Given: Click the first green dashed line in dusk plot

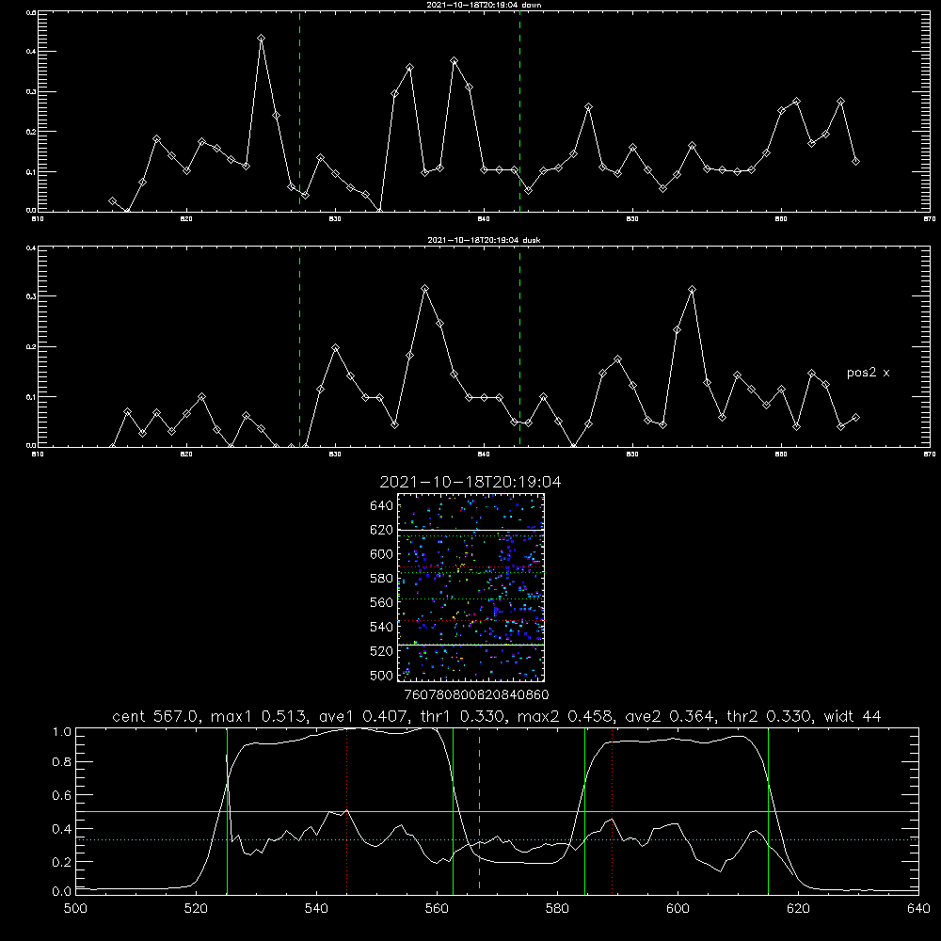Looking at the screenshot, I should coord(299,347).
